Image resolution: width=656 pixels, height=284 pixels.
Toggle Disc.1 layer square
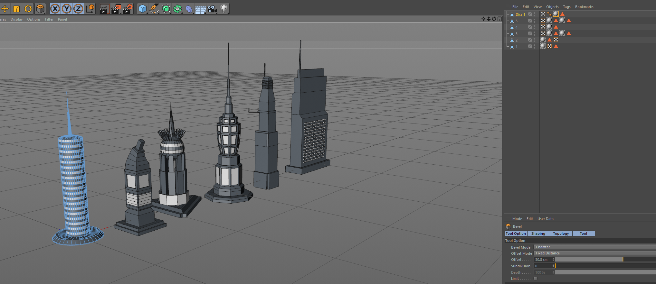click(x=530, y=14)
